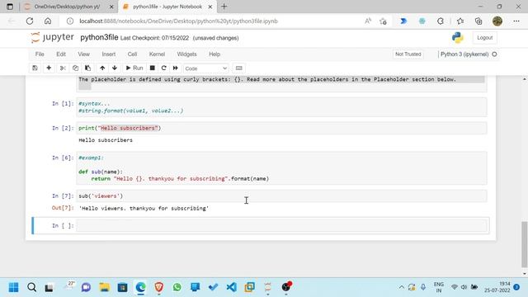Open the cell type dropdown showing Code
The width and height of the screenshot is (528, 297).
click(x=205, y=68)
